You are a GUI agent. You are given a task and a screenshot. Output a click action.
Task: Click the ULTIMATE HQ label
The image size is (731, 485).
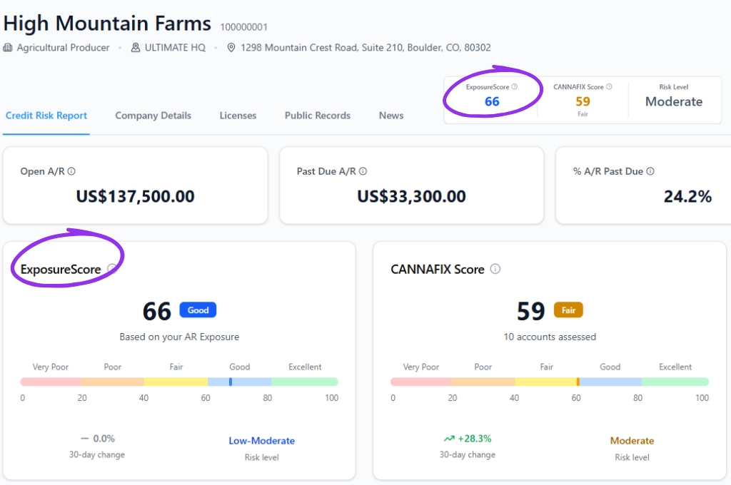coord(175,48)
